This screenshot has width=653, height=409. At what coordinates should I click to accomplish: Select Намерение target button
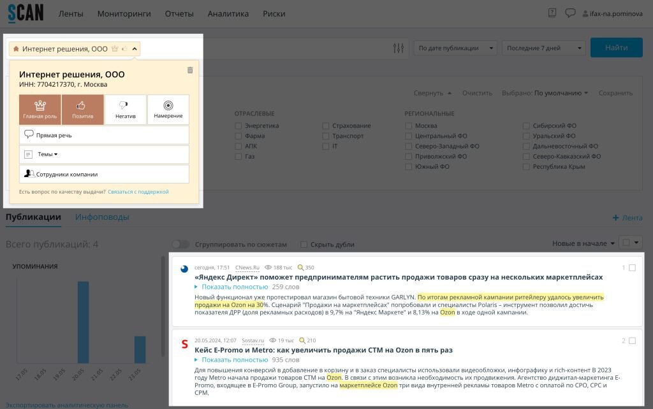[x=168, y=110]
